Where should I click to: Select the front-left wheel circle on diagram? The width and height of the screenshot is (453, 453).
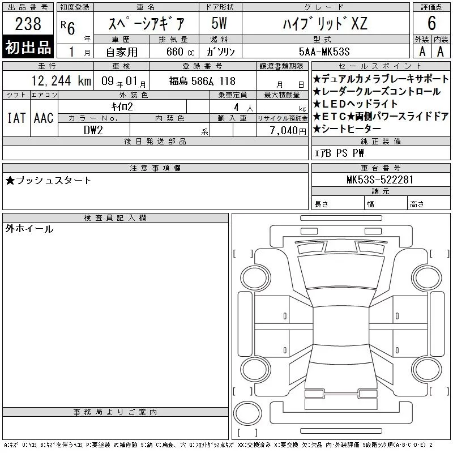pyautogui.click(x=255, y=278)
